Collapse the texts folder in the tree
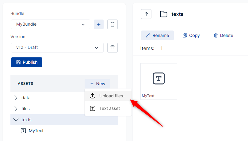 pos(16,120)
